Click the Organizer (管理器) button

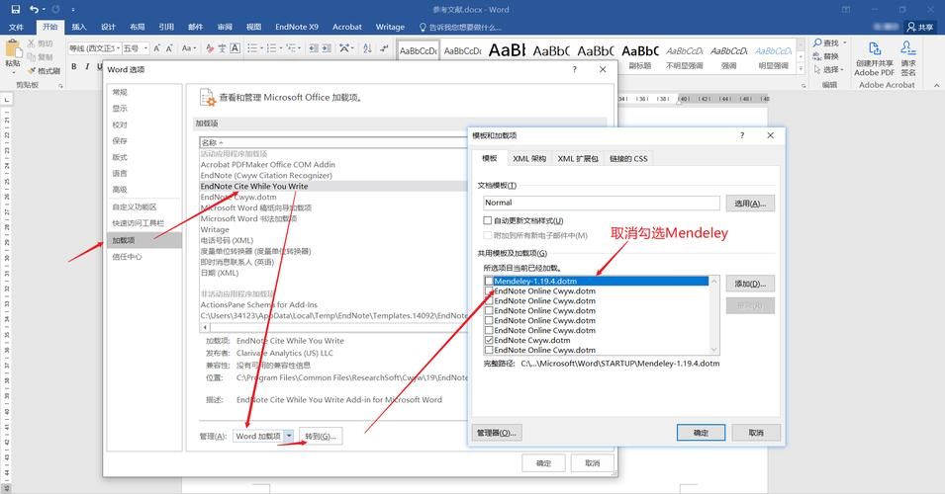coord(496,433)
